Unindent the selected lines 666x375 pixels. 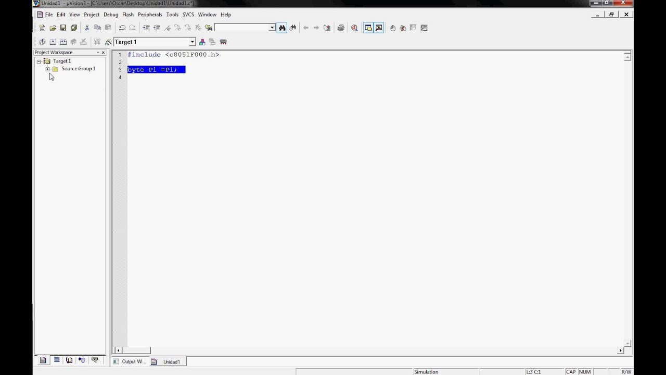point(157,28)
